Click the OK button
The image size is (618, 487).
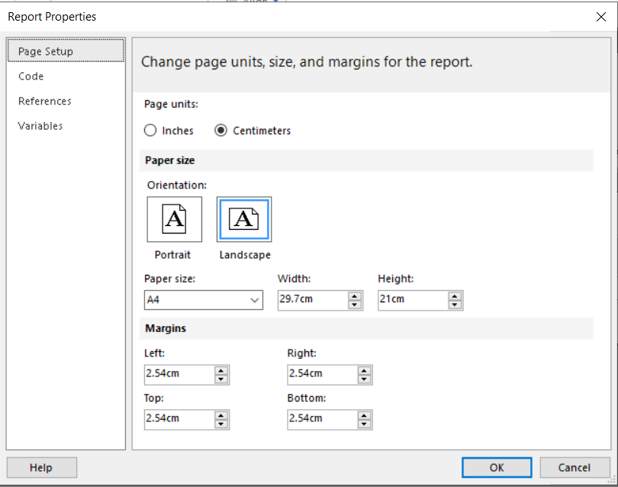click(497, 468)
